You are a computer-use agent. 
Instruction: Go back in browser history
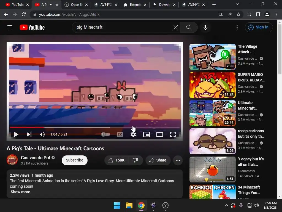pyautogui.click(x=6, y=14)
